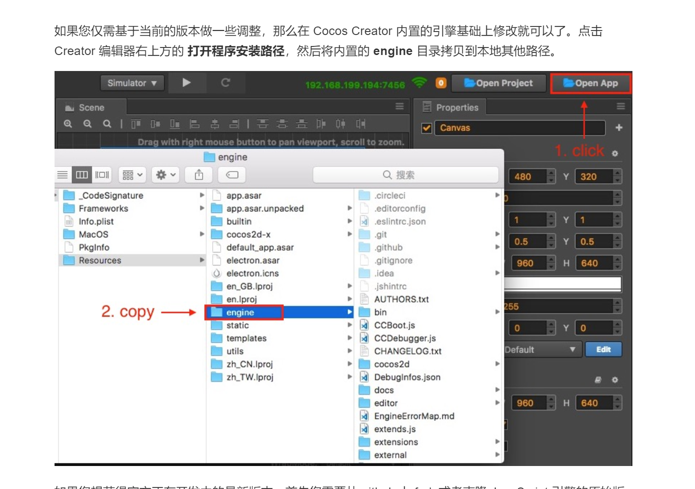
Task: Click the Play preview button
Action: [x=187, y=83]
